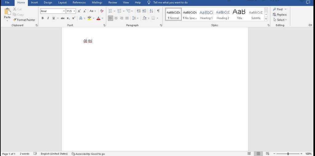Open spelling proofing icon in status bar

pos(35,154)
